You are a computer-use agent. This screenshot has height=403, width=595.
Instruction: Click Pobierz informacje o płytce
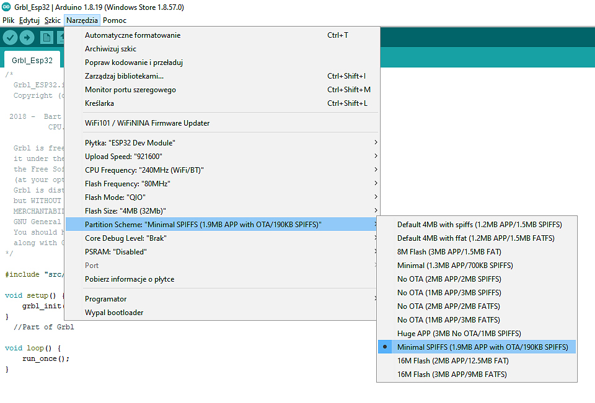click(222, 279)
